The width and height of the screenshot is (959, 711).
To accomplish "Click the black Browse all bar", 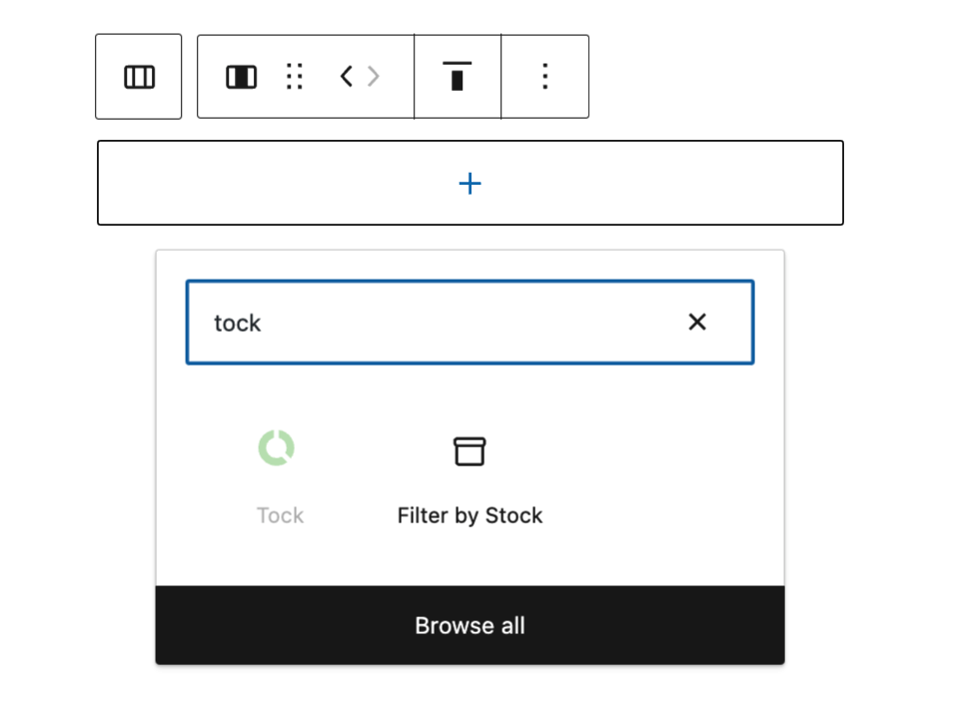I will 470,625.
